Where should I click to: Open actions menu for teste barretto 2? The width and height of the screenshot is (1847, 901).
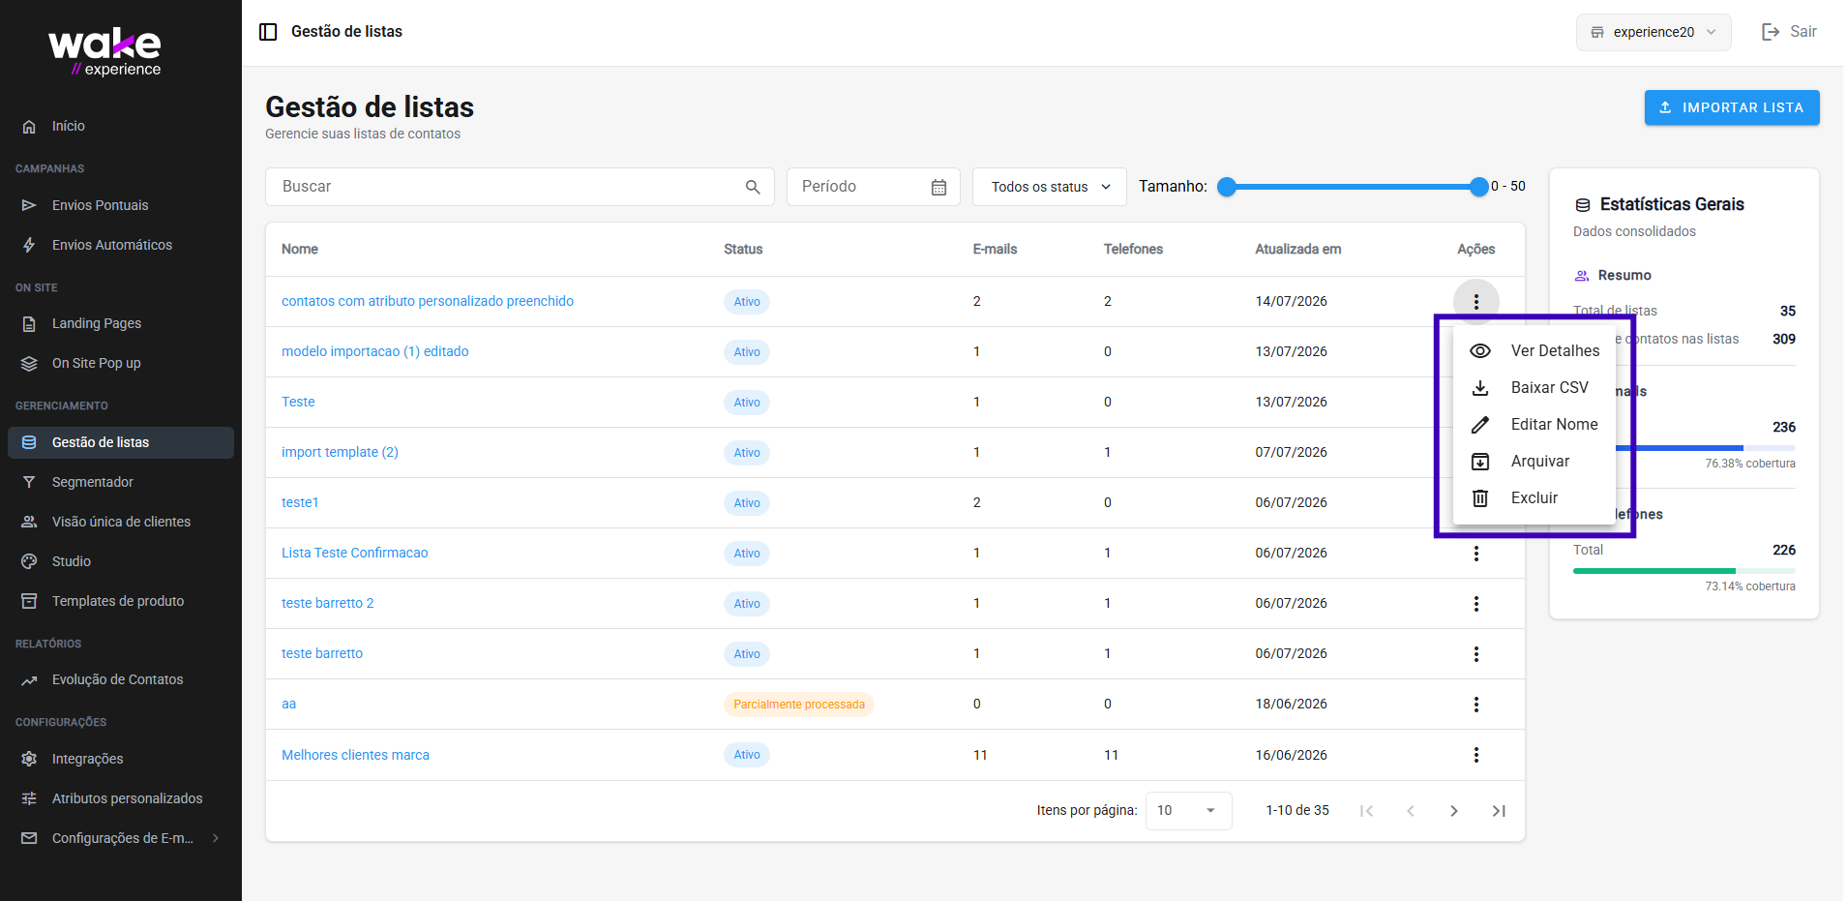[x=1476, y=604]
